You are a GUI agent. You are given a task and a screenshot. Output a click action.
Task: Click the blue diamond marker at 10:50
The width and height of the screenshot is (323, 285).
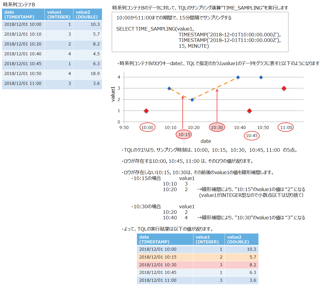[x=261, y=77]
